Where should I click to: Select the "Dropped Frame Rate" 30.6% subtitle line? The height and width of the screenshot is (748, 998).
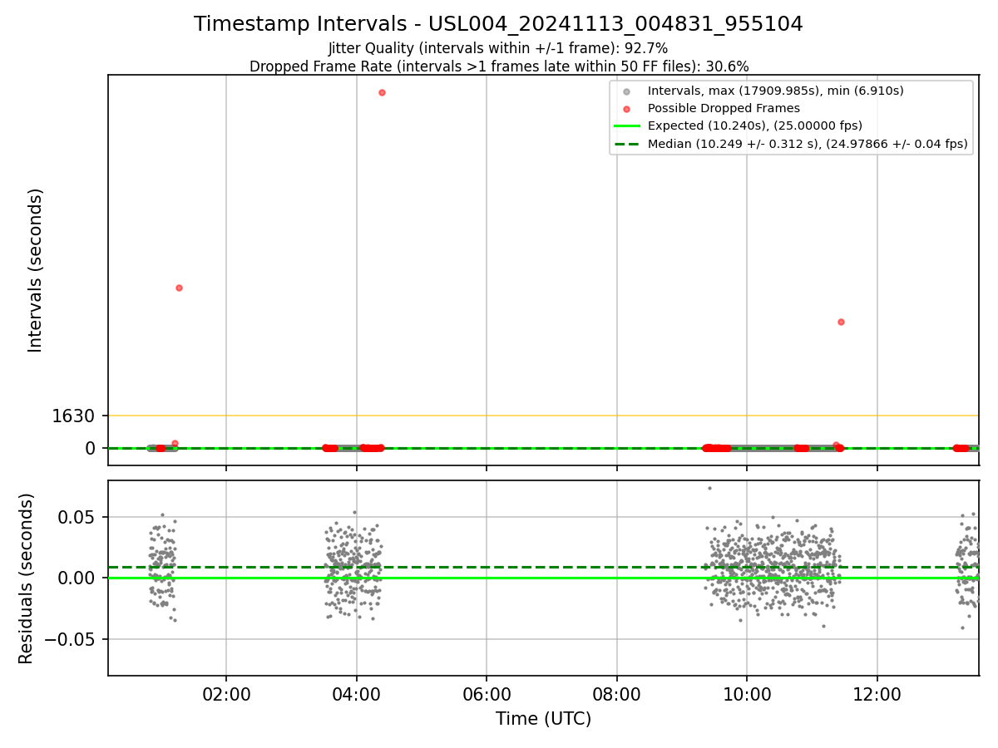pos(499,66)
